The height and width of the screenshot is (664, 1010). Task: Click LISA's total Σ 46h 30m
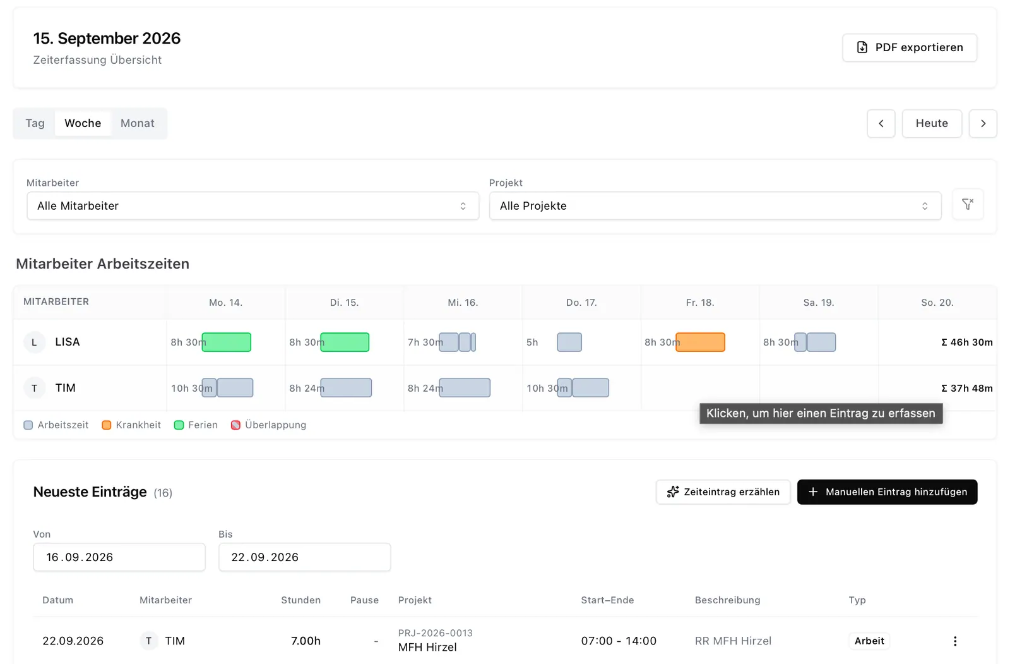click(967, 342)
